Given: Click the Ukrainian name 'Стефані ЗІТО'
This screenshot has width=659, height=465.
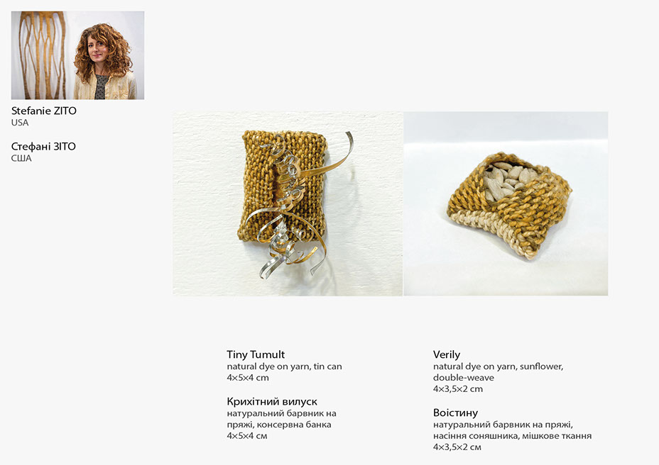Looking at the screenshot, I should tap(44, 147).
